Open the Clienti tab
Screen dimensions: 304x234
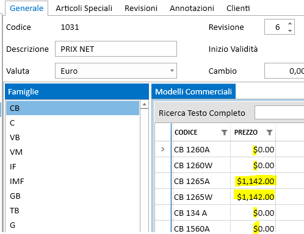tap(238, 8)
